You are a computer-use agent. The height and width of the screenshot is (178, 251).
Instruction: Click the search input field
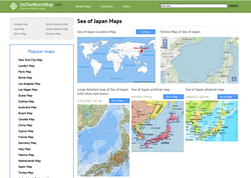pos(193,6)
